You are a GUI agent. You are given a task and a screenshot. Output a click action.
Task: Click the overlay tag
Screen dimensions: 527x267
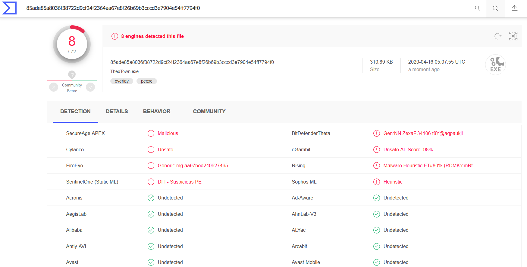point(122,81)
